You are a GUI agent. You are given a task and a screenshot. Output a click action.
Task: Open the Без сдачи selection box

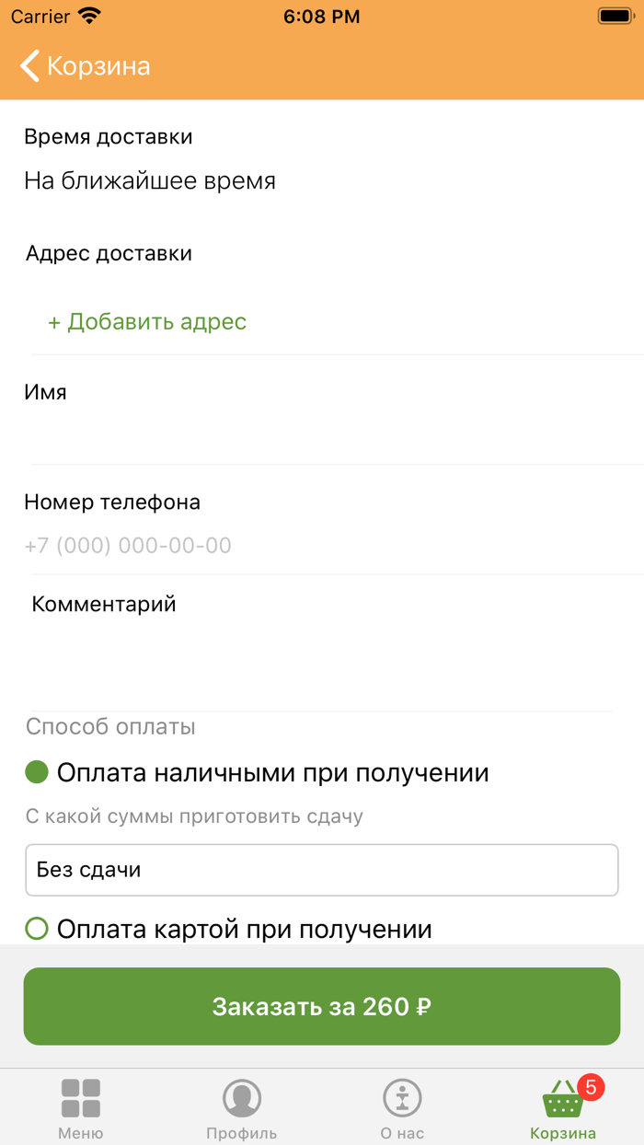tap(322, 869)
